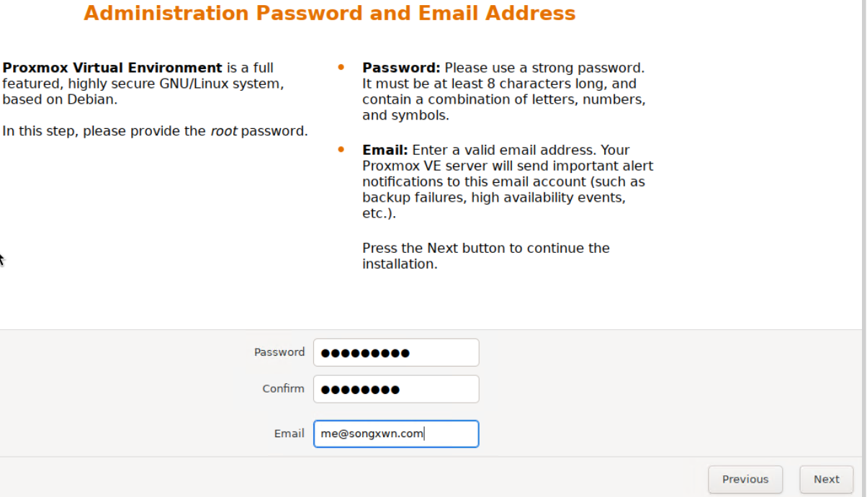Click the bold Email: hint title
This screenshot has width=867, height=497.
385,150
